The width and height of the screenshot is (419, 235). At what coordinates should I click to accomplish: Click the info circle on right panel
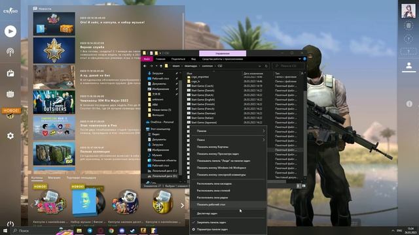(x=409, y=104)
